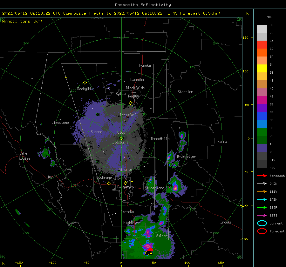Image resolution: width=286 pixels, height=267 pixels.
Task: Click the dBZ legend heading
Action: click(269, 17)
